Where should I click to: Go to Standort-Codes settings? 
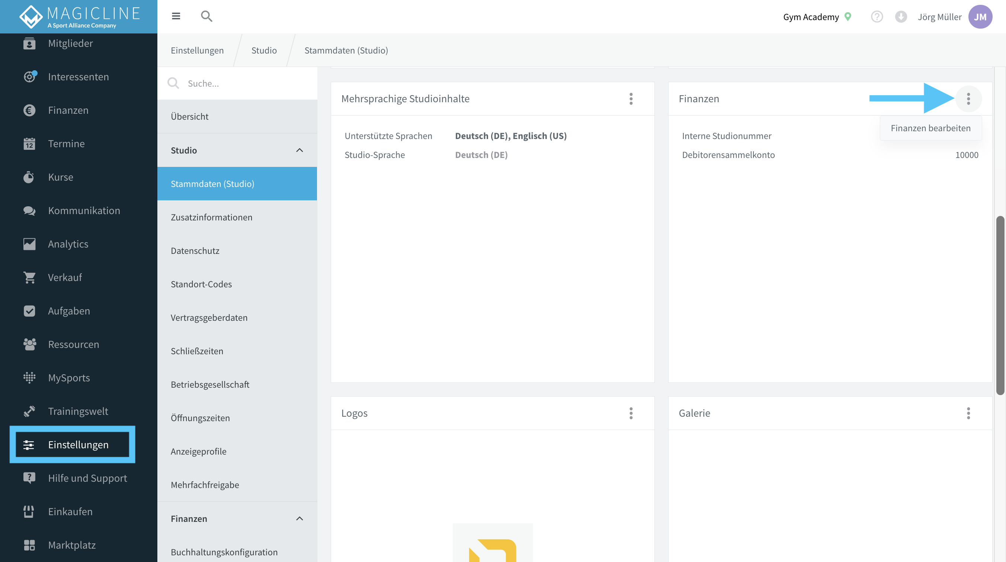coord(237,284)
